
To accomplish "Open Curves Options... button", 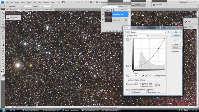I will point(176,48).
